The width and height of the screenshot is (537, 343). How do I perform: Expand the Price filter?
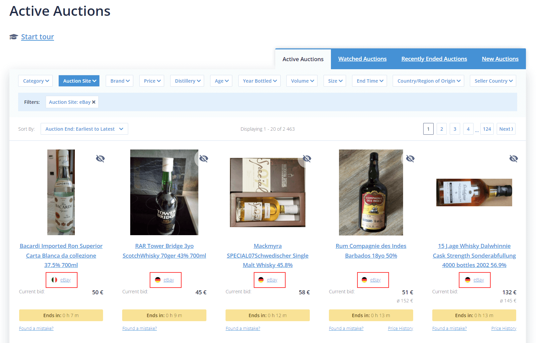pyautogui.click(x=152, y=81)
